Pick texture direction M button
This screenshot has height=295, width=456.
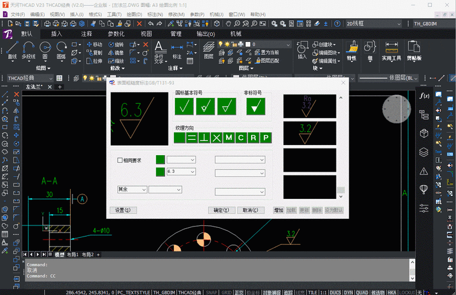pos(229,138)
